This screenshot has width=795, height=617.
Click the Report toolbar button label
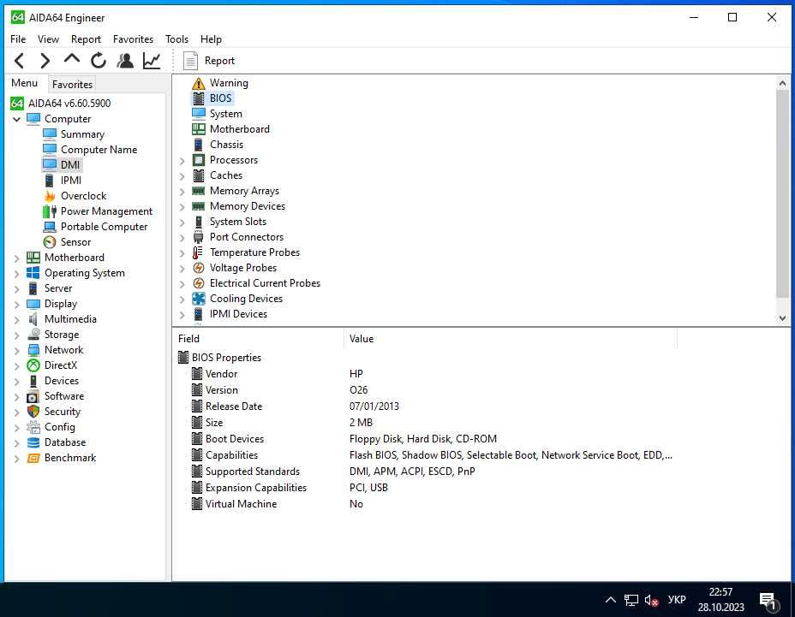point(219,61)
